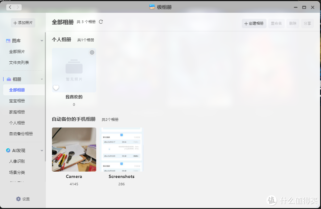
Task: Click the AI发现 icon in sidebar
Action: tap(8, 151)
